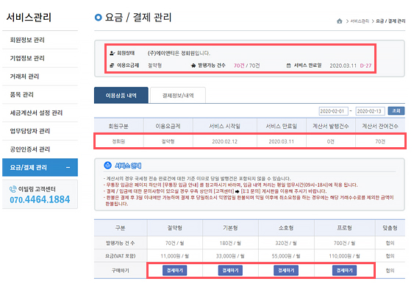Select 품목 관리 in sidebar
Viewport: 414px width, 287px height.
point(40,95)
